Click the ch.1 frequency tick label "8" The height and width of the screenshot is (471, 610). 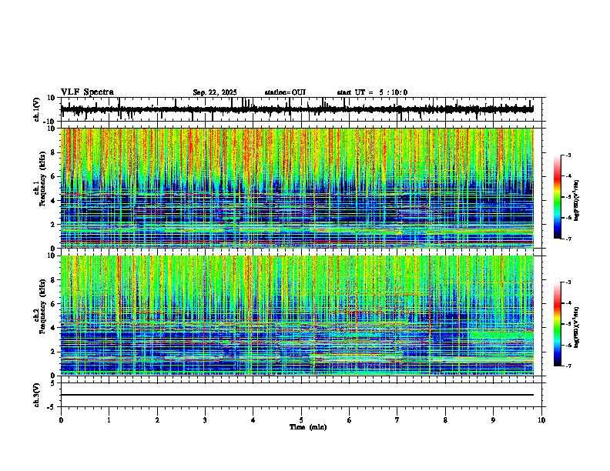54,152
